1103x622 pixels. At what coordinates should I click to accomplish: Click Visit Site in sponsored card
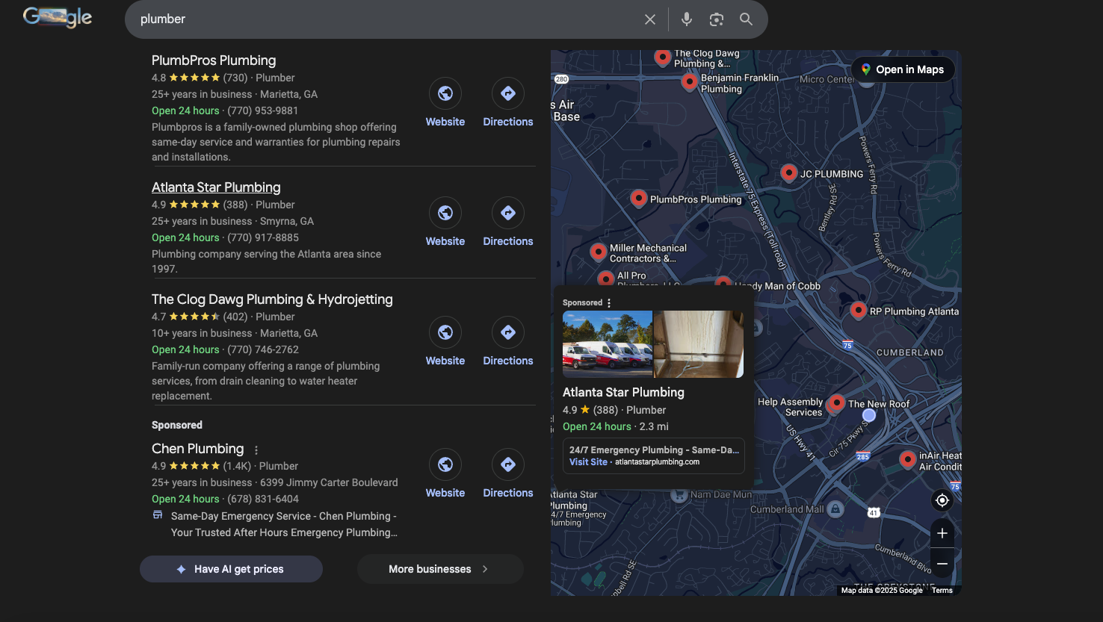[x=588, y=462]
